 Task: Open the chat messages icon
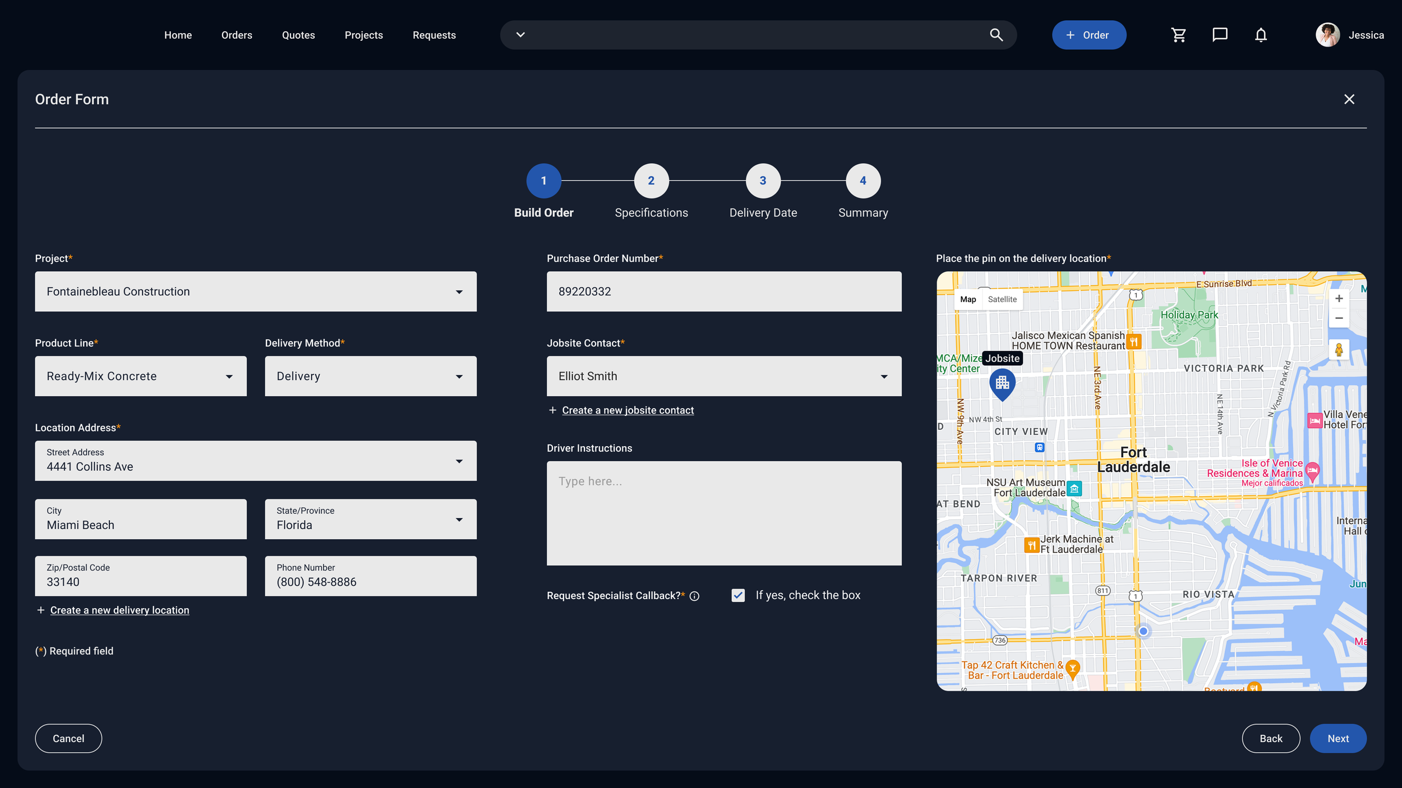click(x=1219, y=35)
